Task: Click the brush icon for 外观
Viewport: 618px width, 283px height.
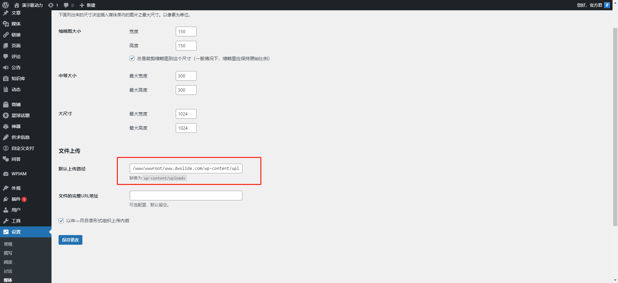Action: tap(6, 188)
